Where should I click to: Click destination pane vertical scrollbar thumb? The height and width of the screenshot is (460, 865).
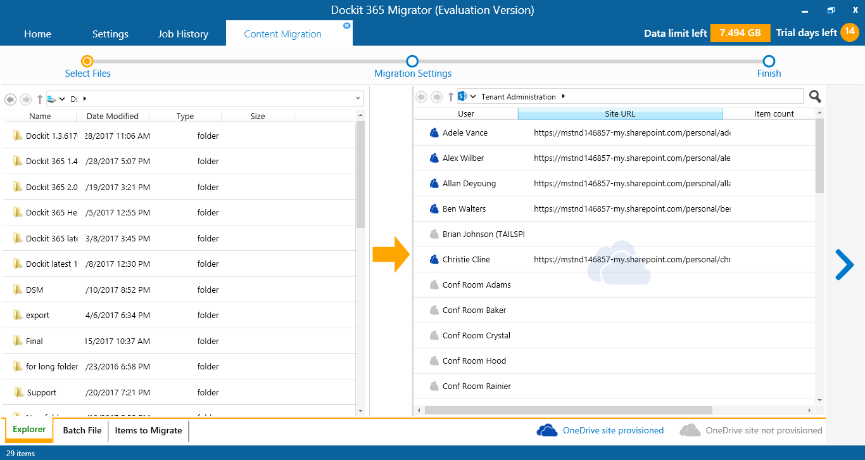coord(819,156)
